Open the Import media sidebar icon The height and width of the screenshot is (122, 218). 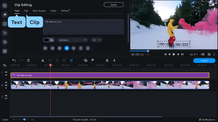[5, 6]
